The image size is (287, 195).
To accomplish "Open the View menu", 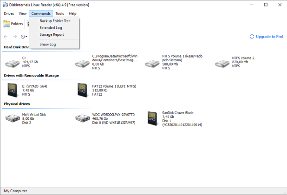I will point(22,13).
